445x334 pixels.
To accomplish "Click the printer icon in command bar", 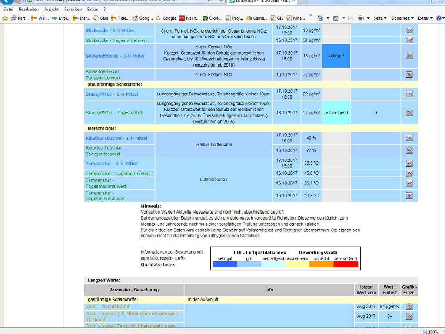I will click(x=360, y=18).
